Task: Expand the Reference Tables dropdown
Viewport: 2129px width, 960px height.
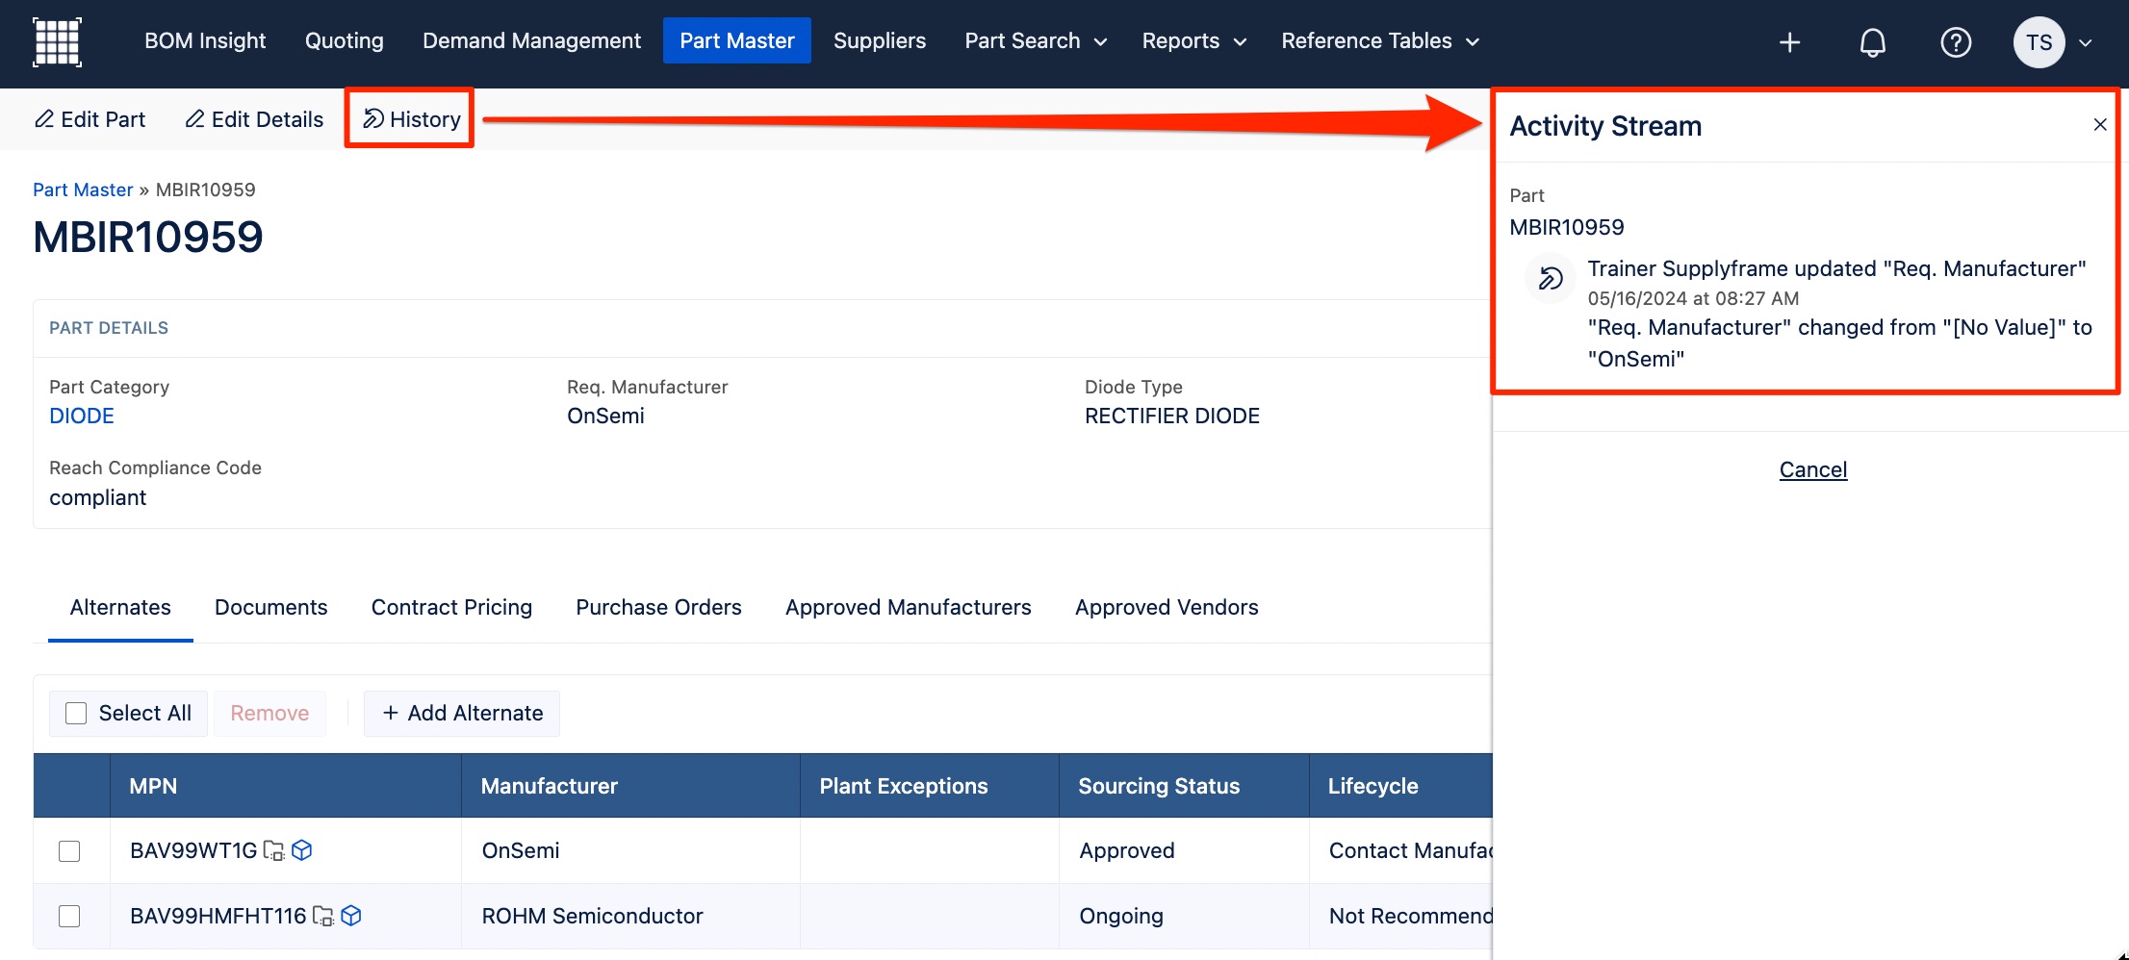Action: (x=1379, y=41)
